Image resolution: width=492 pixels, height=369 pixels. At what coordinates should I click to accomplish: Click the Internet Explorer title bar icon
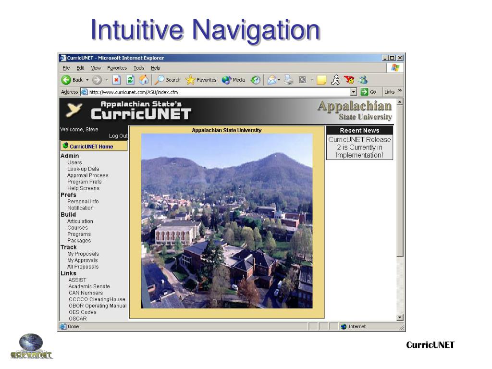pyautogui.click(x=63, y=58)
